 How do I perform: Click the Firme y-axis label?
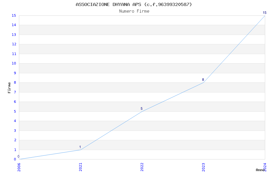9,88
